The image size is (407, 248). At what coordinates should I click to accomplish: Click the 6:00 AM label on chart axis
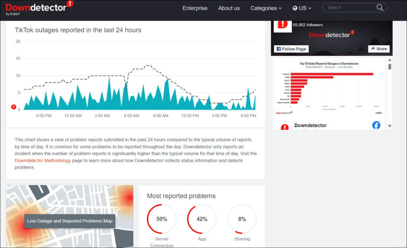click(131, 115)
